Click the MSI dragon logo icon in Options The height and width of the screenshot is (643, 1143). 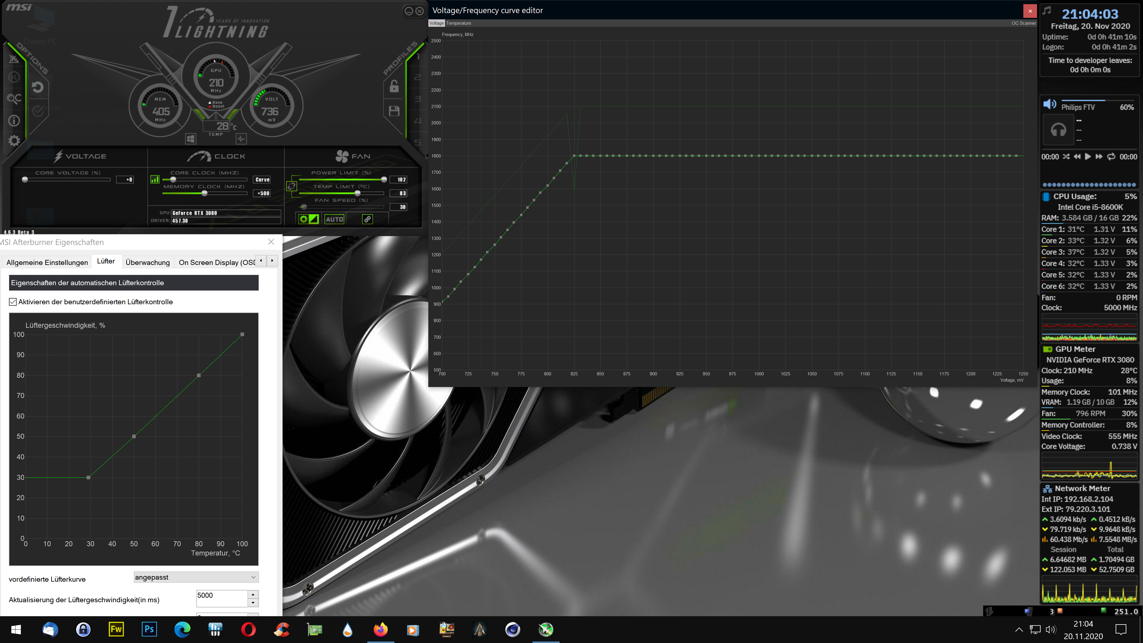click(14, 59)
